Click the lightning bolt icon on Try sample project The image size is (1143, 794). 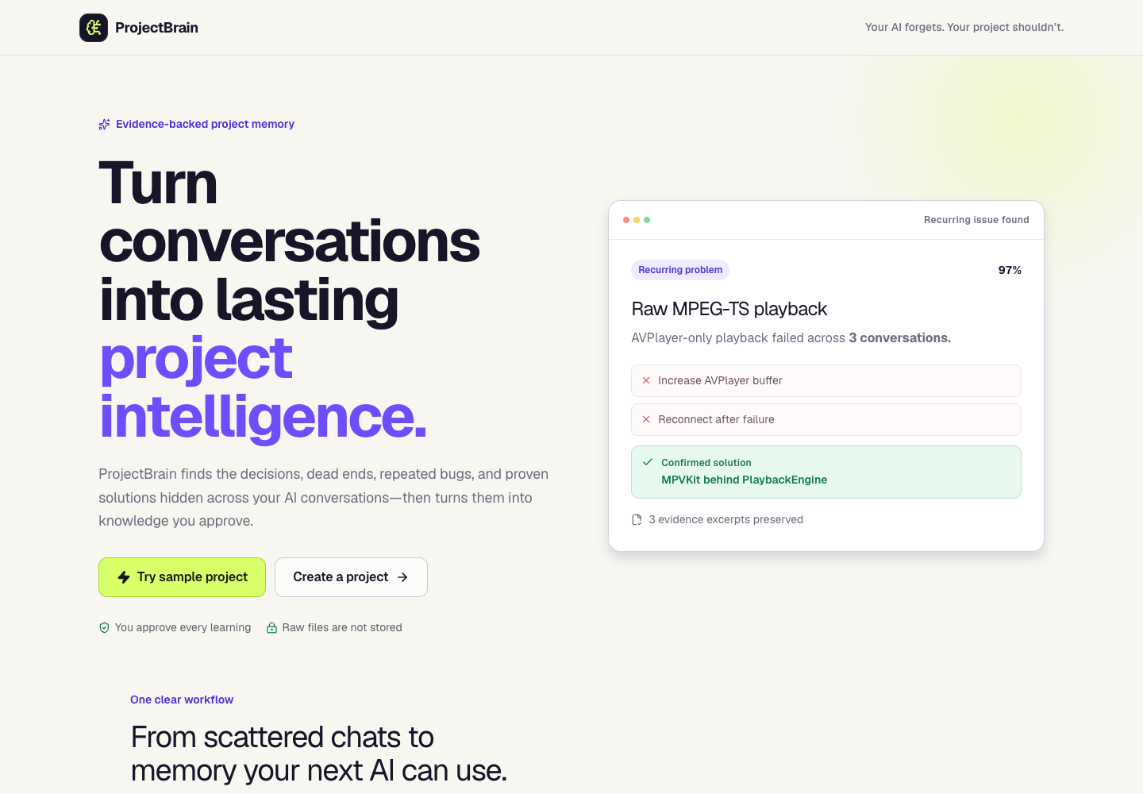coord(124,577)
